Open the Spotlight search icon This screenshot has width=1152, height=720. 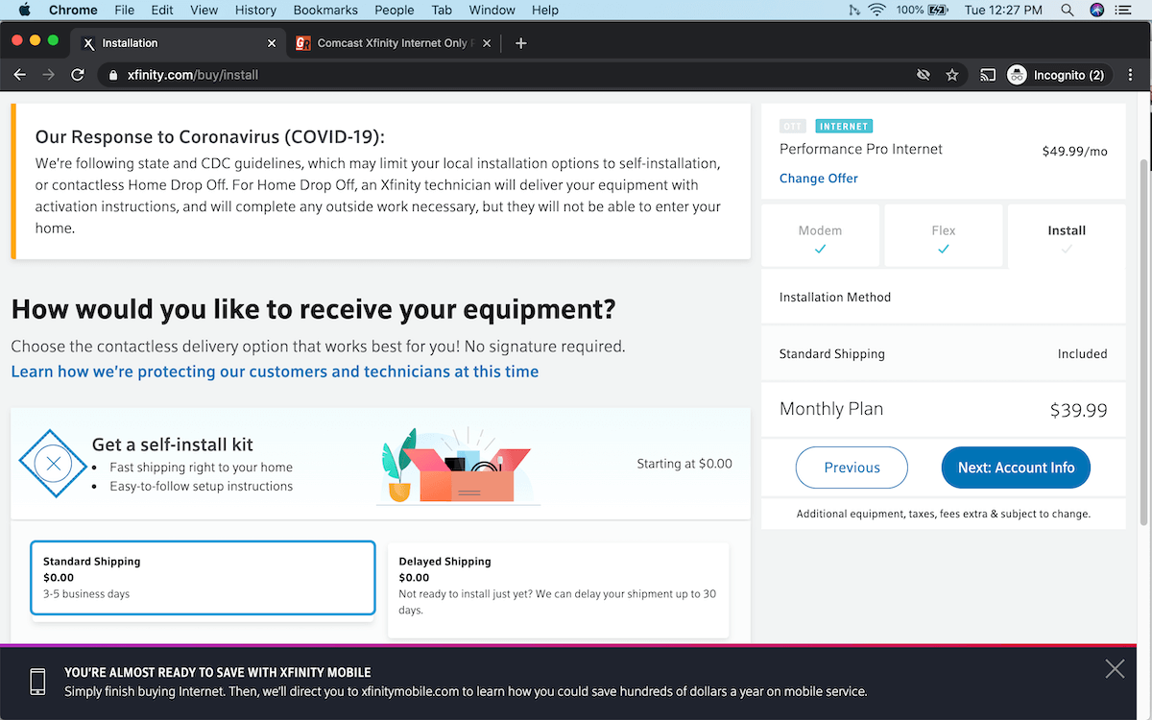pyautogui.click(x=1068, y=10)
